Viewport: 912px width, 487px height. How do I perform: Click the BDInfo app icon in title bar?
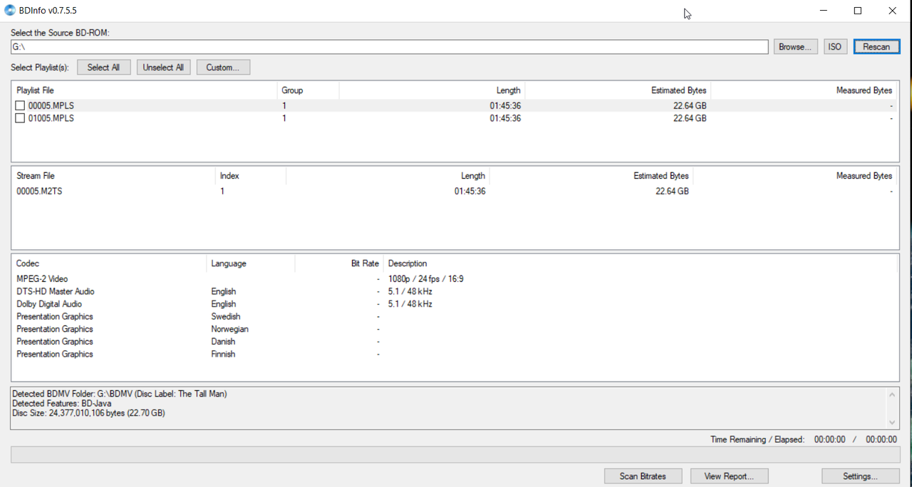(10, 11)
